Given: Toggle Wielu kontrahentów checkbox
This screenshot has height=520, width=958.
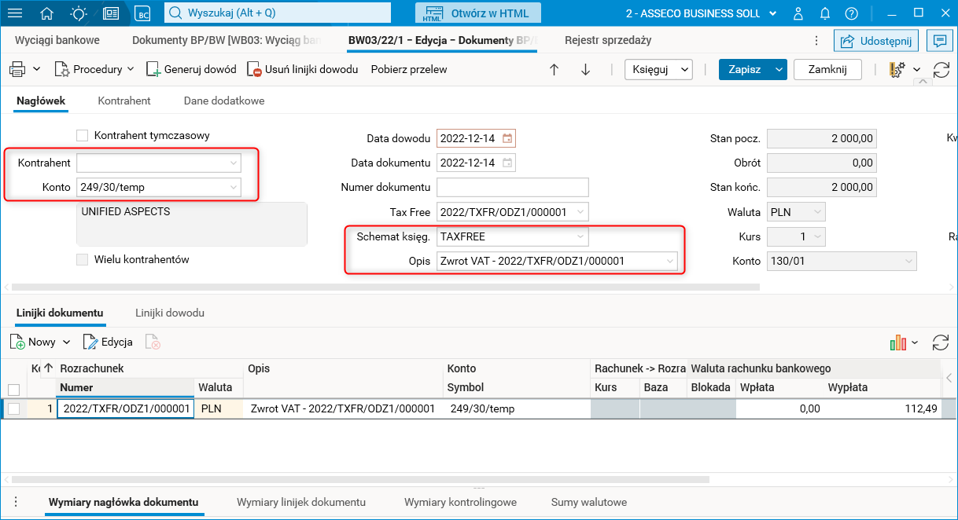Looking at the screenshot, I should coord(83,259).
